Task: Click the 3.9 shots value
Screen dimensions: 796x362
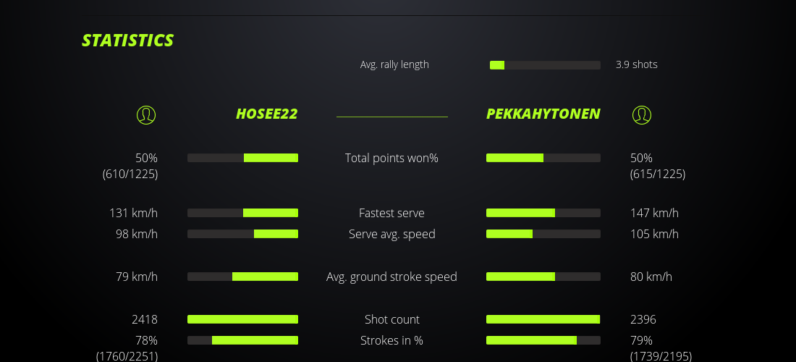Action: point(636,64)
